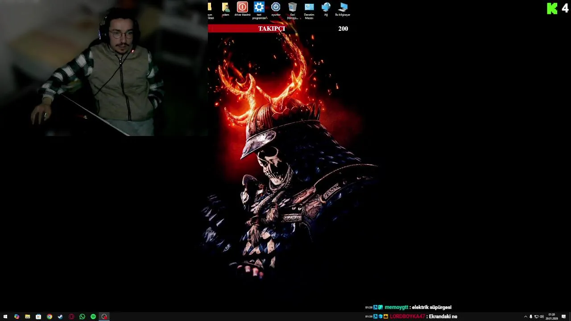
Task: Open the Windows Start menu
Action: 5,317
